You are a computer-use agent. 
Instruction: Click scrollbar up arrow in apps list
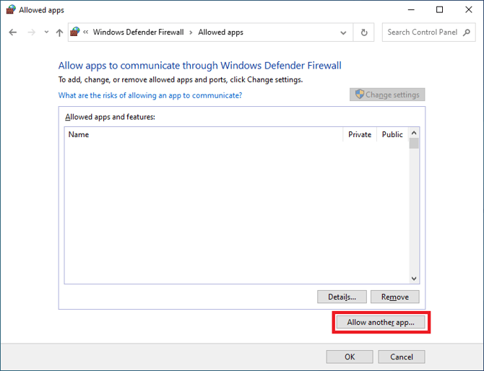pyautogui.click(x=414, y=133)
